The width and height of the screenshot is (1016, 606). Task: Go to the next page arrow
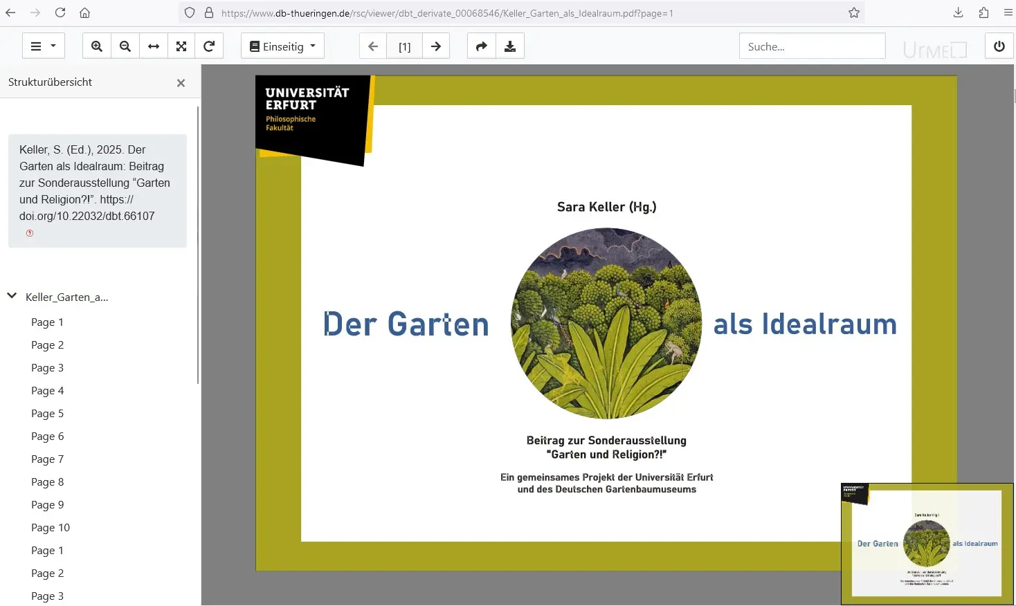(436, 46)
